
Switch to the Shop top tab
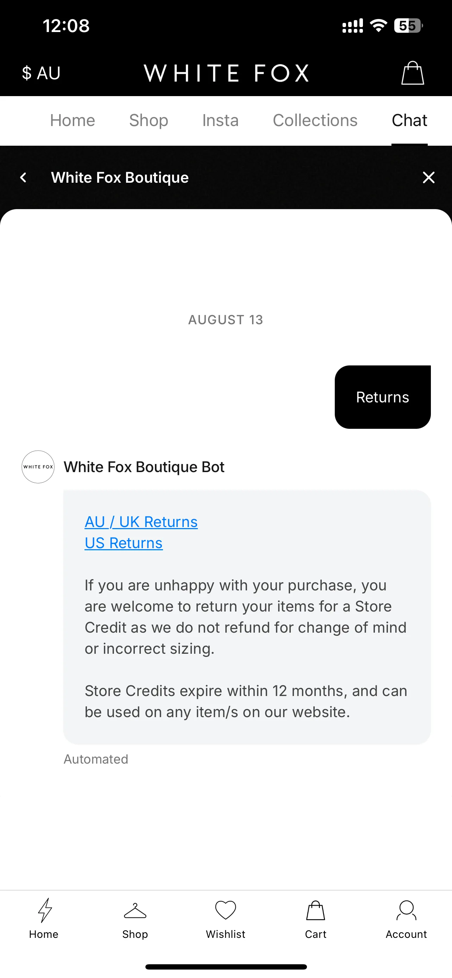click(149, 120)
